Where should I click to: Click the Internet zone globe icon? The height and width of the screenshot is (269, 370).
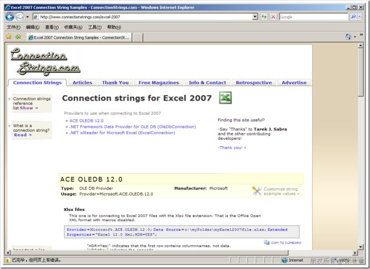285,260
